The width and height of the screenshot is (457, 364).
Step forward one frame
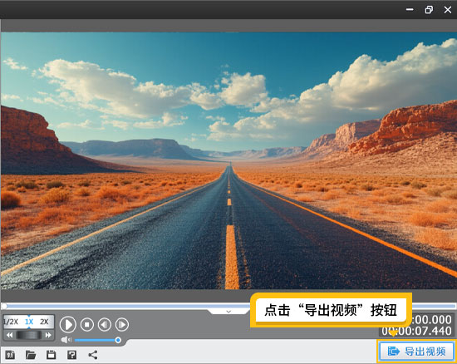pos(122,324)
